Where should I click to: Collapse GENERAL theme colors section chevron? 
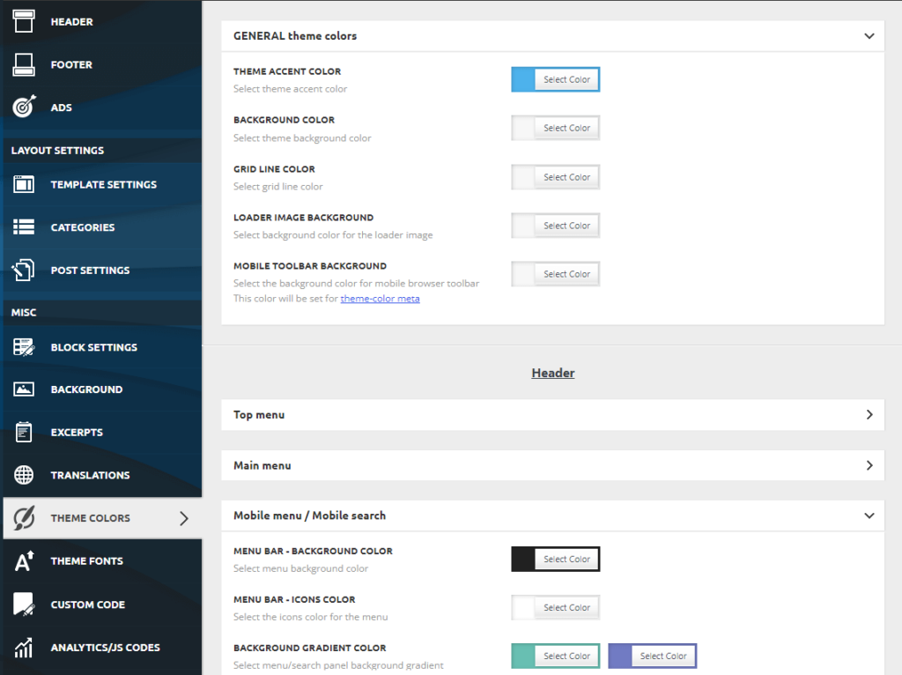869,35
